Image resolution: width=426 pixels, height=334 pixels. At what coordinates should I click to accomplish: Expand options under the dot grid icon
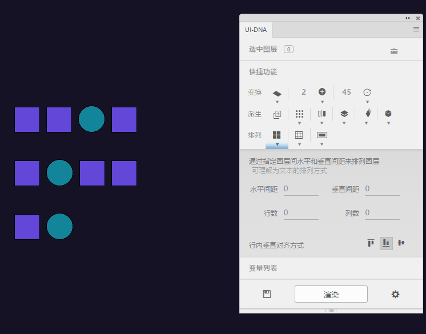(x=299, y=123)
